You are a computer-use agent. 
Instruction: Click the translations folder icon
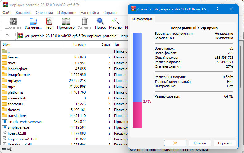coord(5,115)
